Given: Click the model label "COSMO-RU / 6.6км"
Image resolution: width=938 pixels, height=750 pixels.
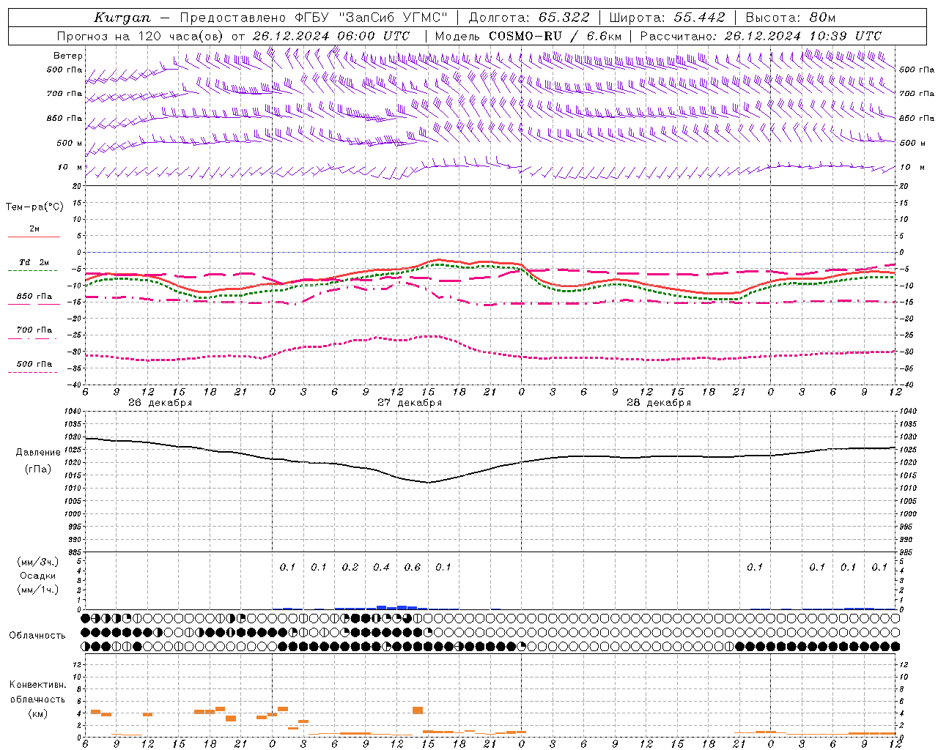Looking at the screenshot, I should pyautogui.click(x=555, y=36).
